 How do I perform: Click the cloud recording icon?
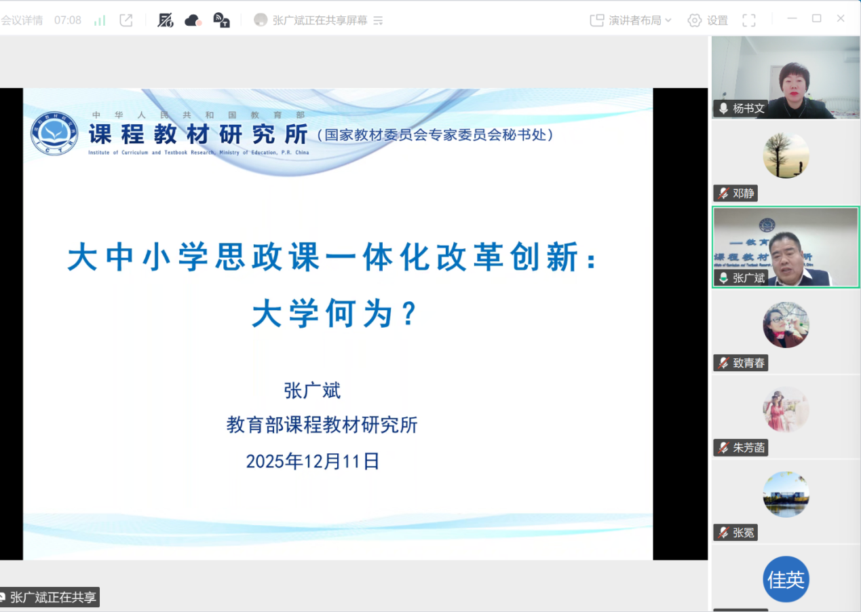pos(193,20)
